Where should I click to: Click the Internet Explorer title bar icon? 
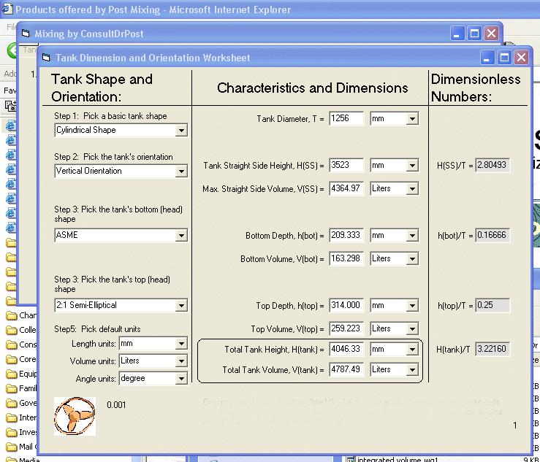(x=7, y=10)
